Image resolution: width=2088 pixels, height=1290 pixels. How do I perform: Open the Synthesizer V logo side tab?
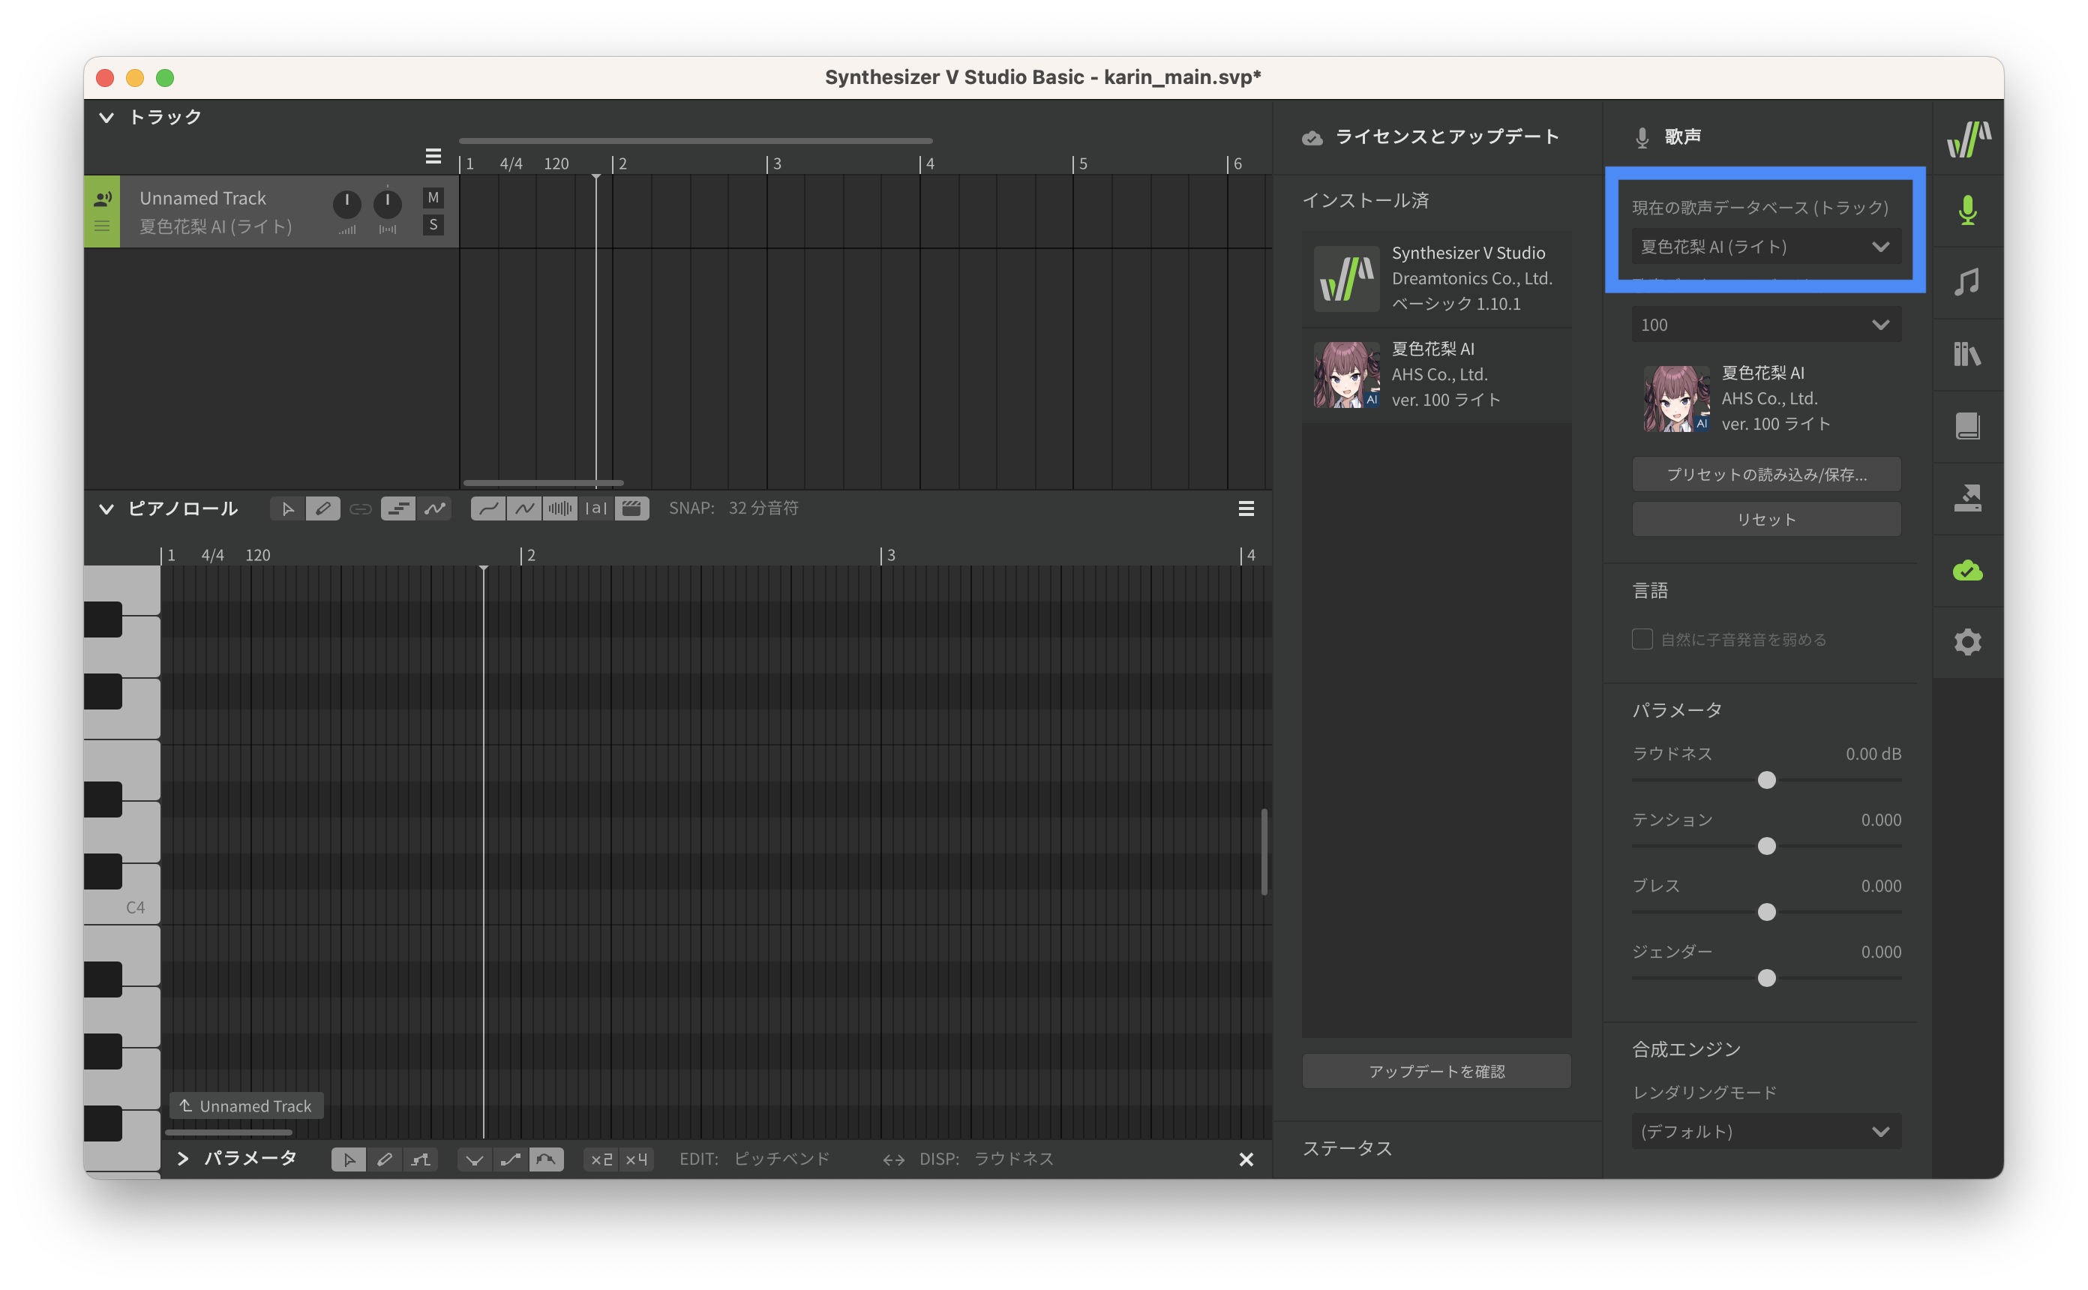click(x=1968, y=138)
